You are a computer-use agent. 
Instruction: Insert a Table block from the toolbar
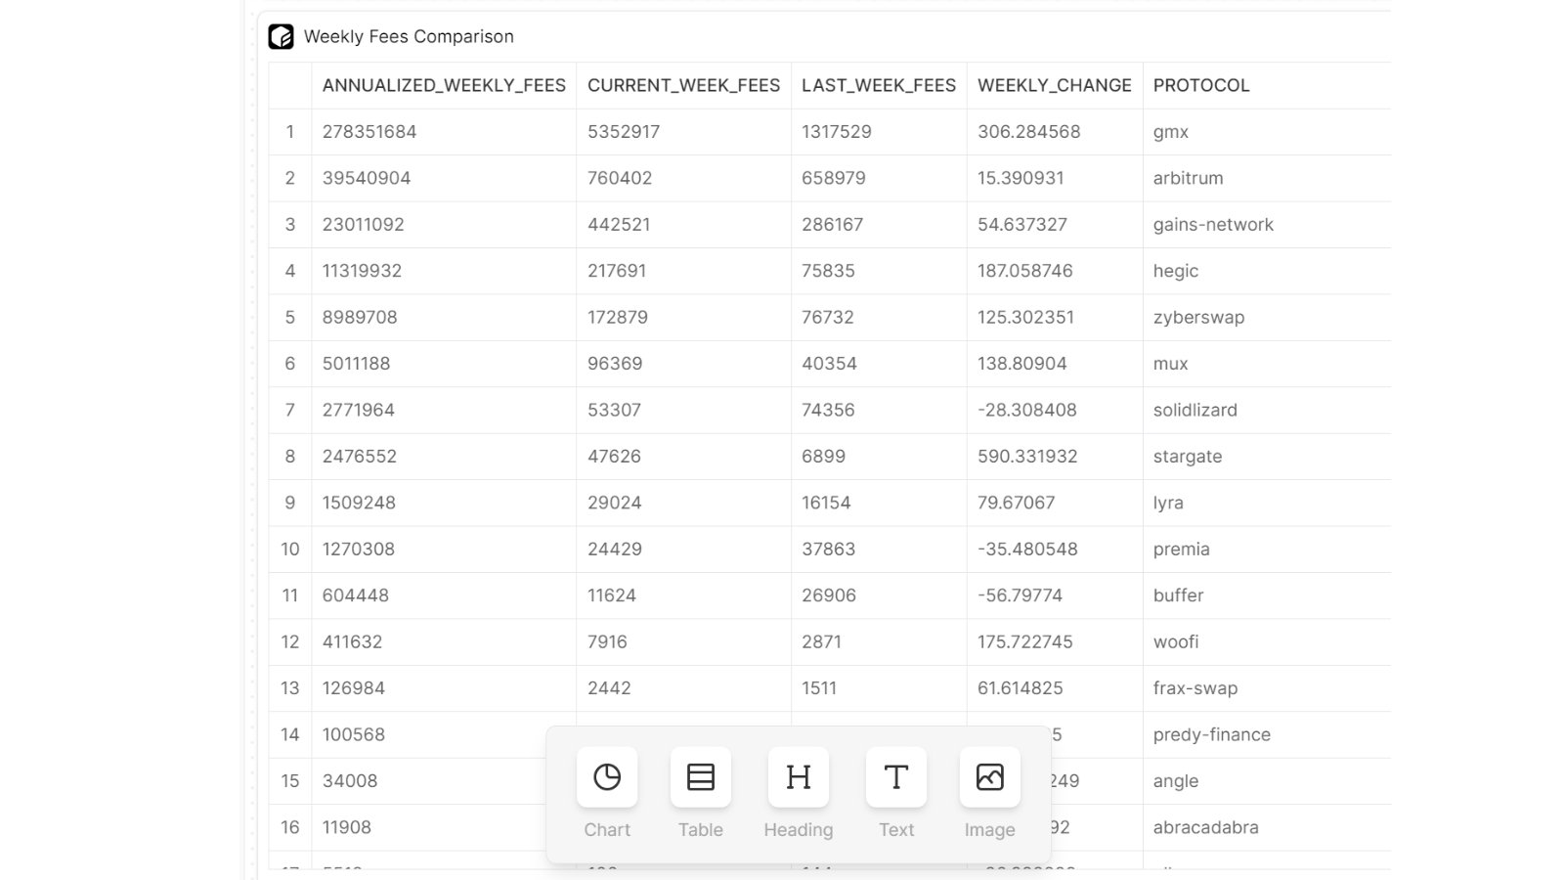tap(701, 777)
